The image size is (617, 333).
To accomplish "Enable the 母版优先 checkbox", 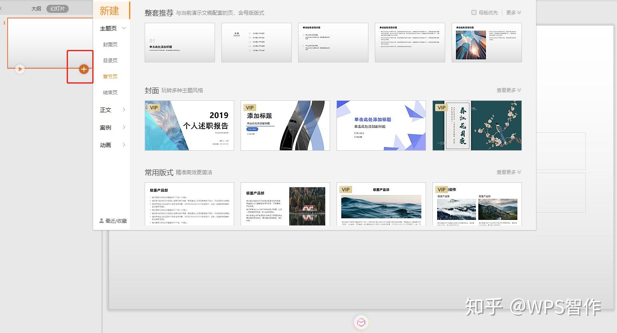I will [474, 12].
